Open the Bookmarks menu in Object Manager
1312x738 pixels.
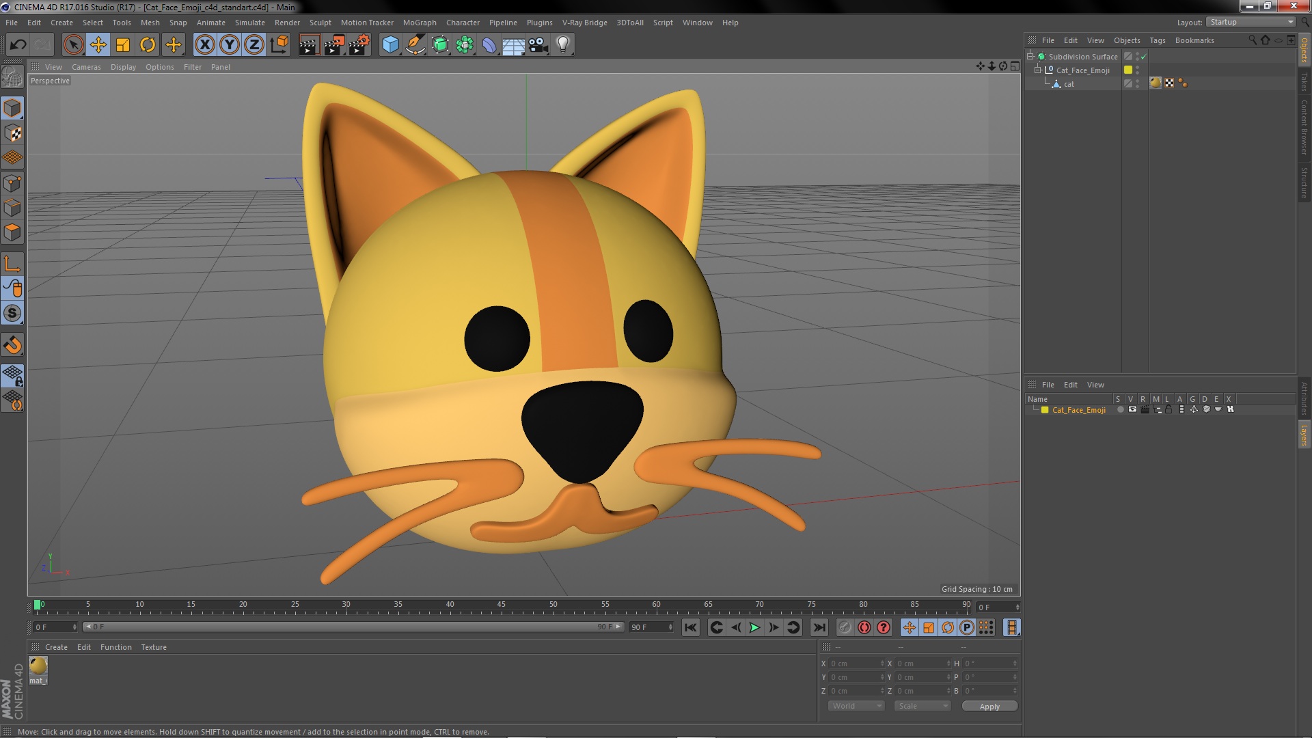tap(1194, 40)
